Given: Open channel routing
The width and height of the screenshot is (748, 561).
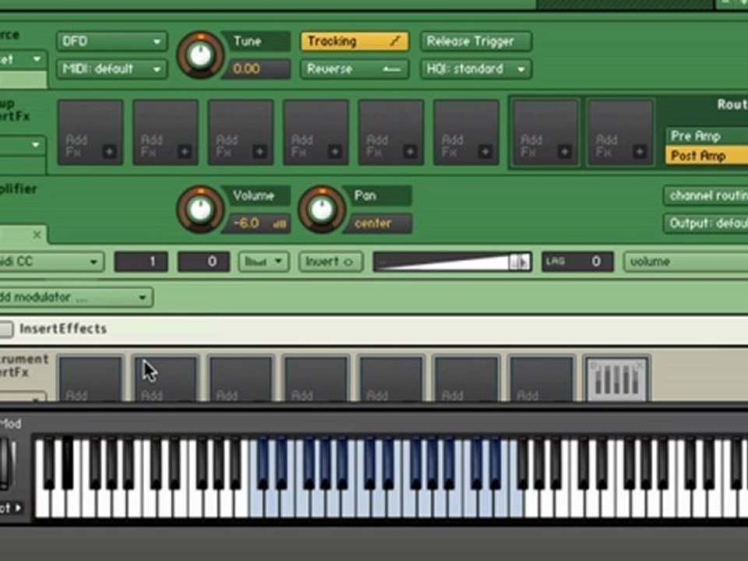Looking at the screenshot, I should [x=706, y=196].
